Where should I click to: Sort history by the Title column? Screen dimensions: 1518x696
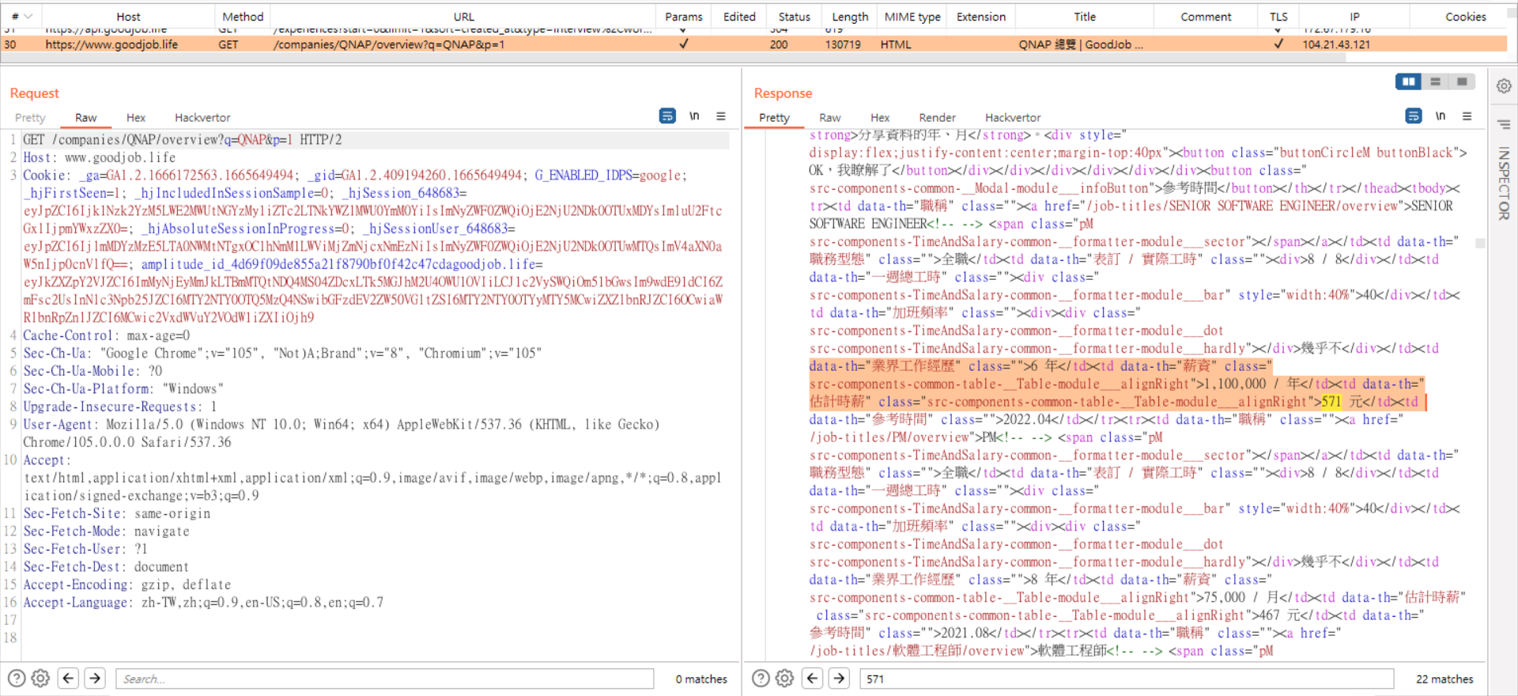[x=1085, y=17]
